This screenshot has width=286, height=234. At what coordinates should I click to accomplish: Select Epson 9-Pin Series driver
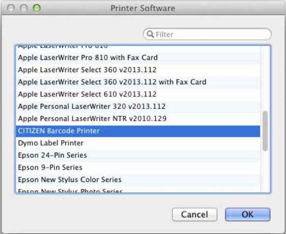click(x=138, y=168)
